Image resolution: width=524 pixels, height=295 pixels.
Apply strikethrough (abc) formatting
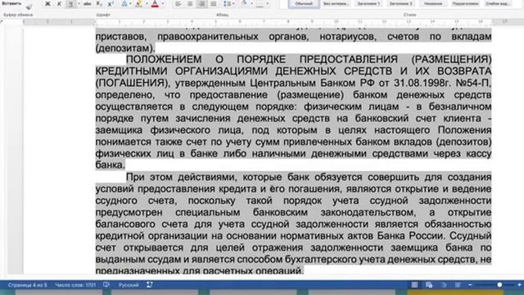(88, 3)
